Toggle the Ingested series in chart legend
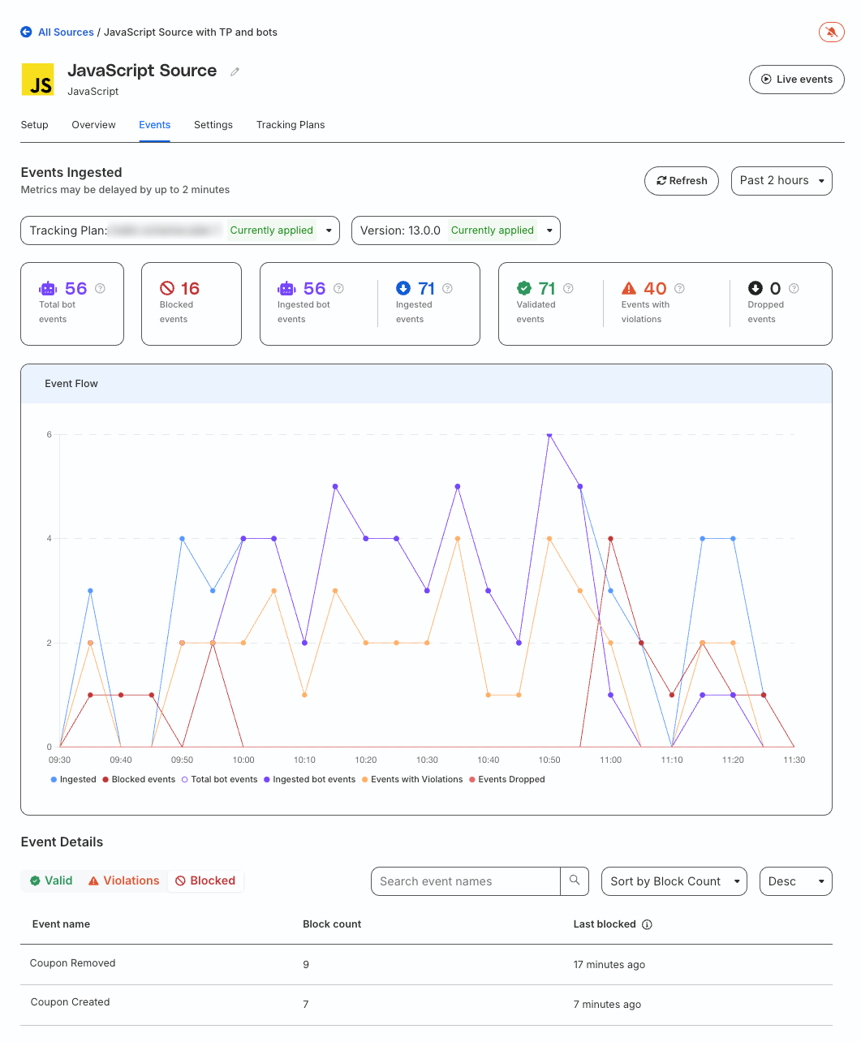861x1042 pixels. (73, 780)
